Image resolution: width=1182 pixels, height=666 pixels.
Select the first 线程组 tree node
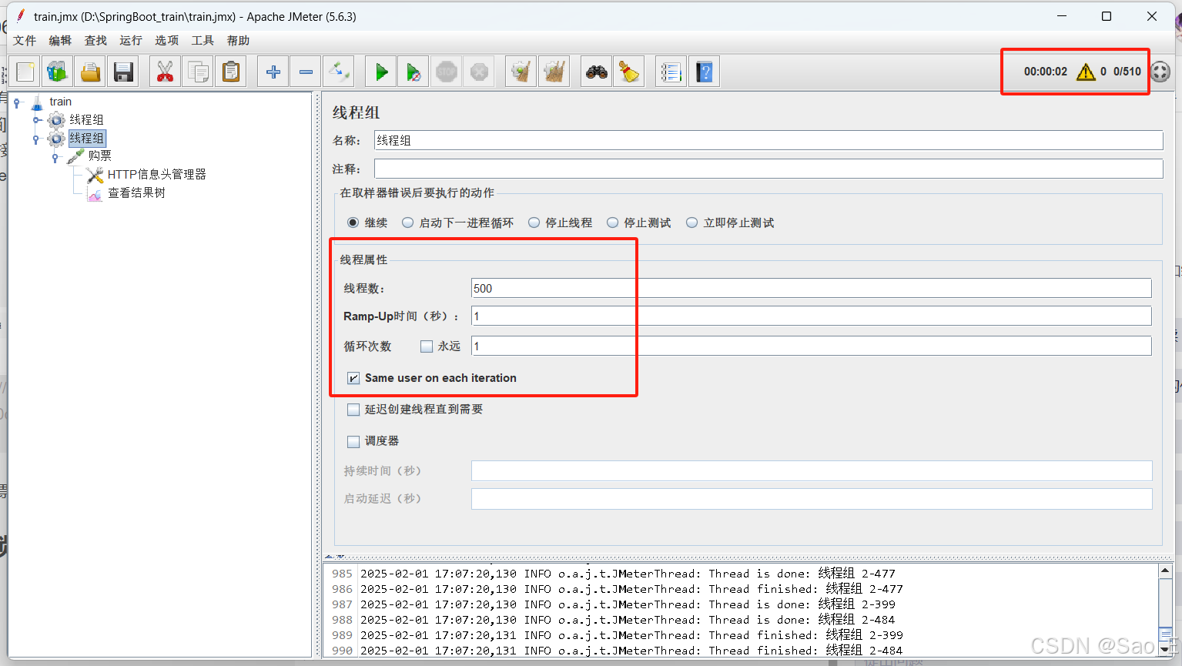[86, 119]
